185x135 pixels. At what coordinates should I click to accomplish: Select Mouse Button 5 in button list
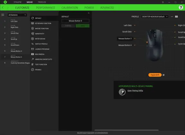pyautogui.click(x=15, y=57)
